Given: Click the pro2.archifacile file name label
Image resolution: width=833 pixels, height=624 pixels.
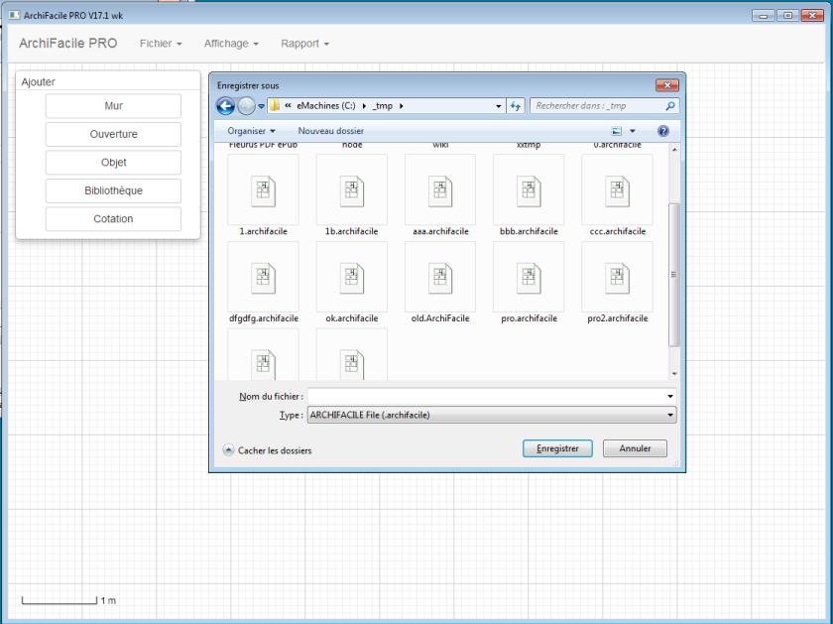Looking at the screenshot, I should tap(617, 318).
